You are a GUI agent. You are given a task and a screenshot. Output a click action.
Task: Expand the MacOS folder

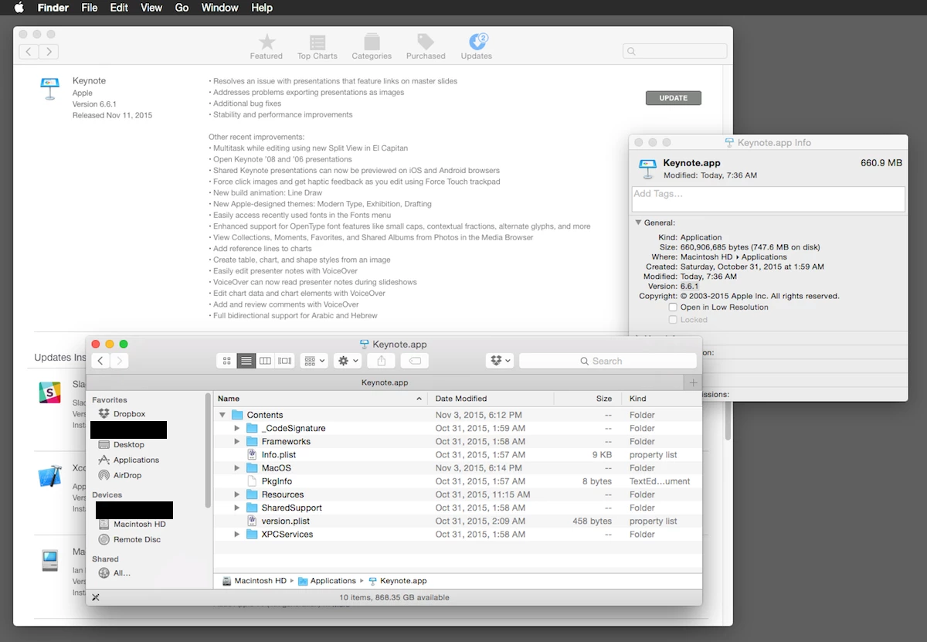237,468
